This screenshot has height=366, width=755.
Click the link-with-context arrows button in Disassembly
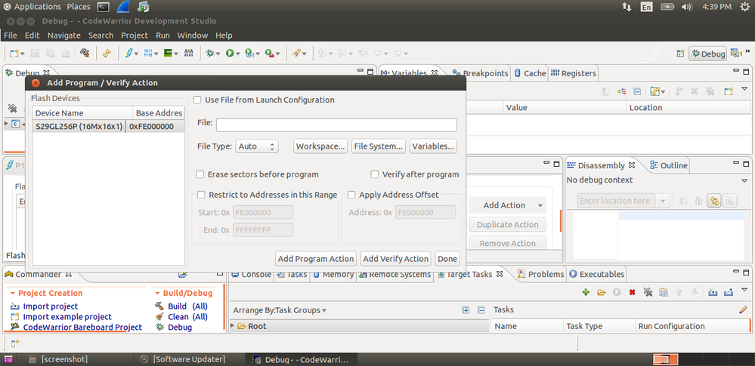(714, 201)
